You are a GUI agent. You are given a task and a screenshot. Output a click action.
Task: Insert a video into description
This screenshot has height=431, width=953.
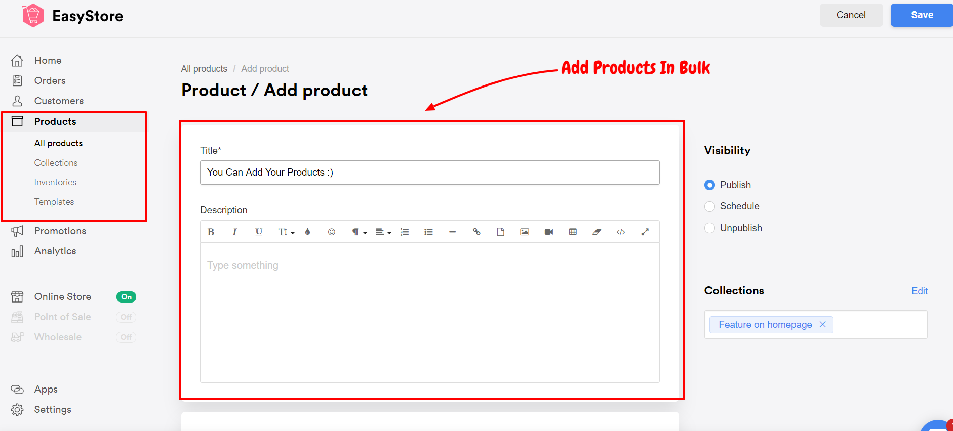tap(549, 232)
